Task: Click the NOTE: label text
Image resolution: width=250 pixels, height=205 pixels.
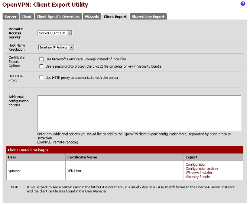Action: pyautogui.click(x=16, y=187)
